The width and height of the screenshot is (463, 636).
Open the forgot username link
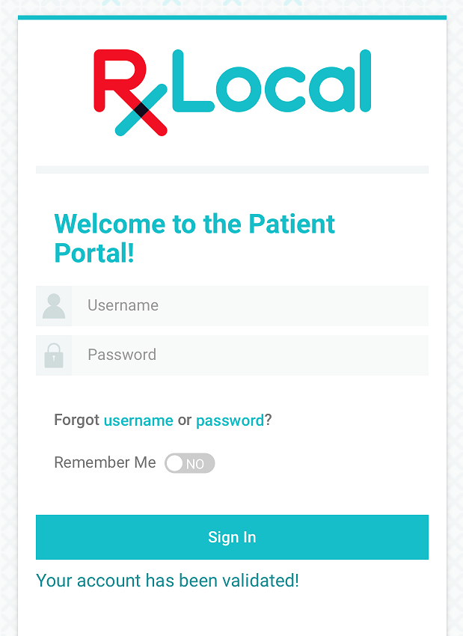(x=138, y=421)
